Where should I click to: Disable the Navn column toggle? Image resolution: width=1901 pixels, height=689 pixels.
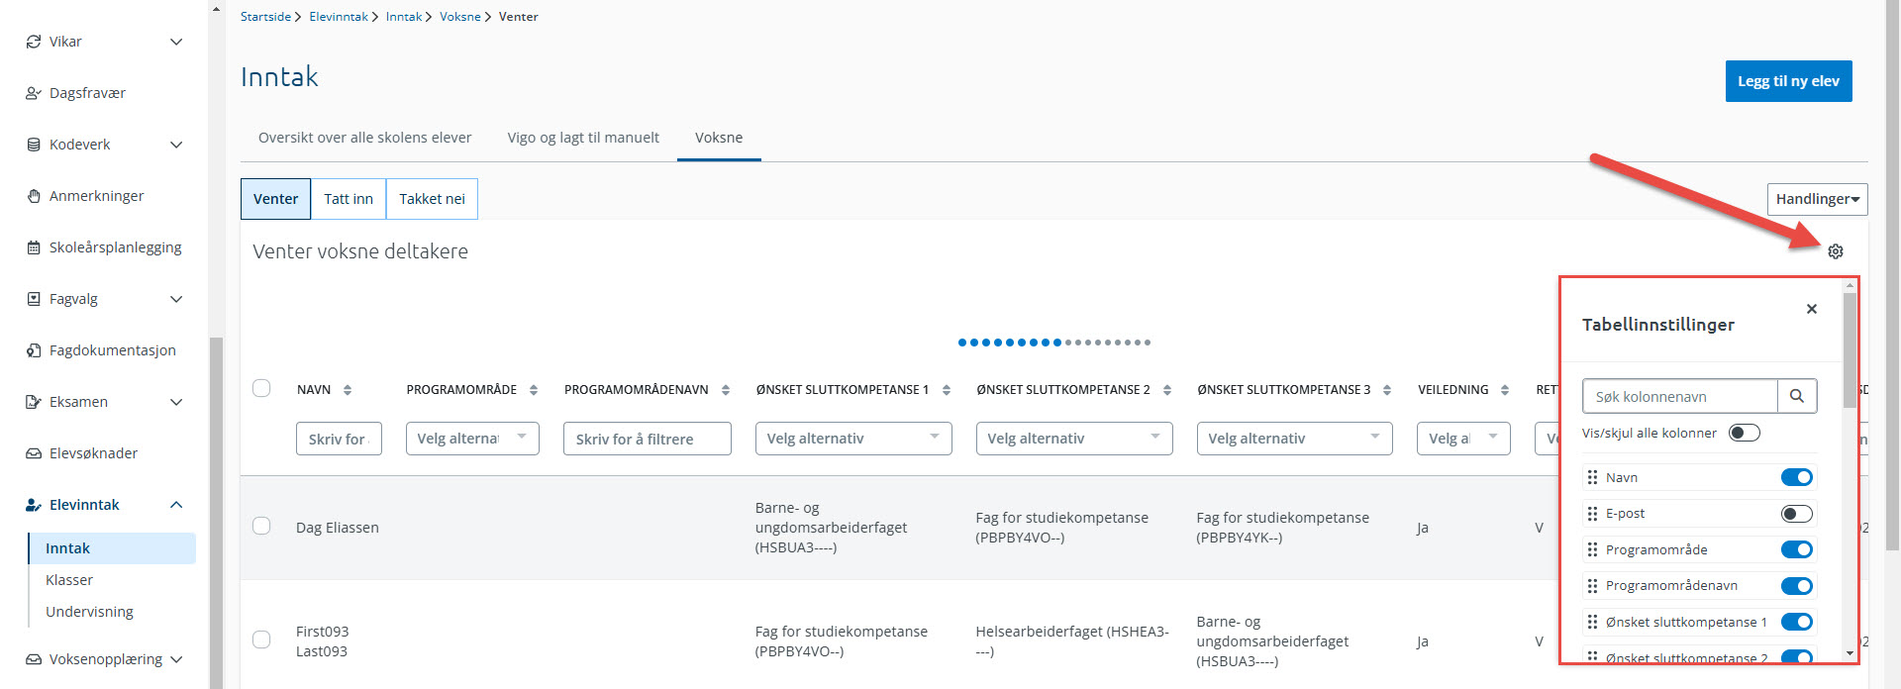coord(1797,477)
